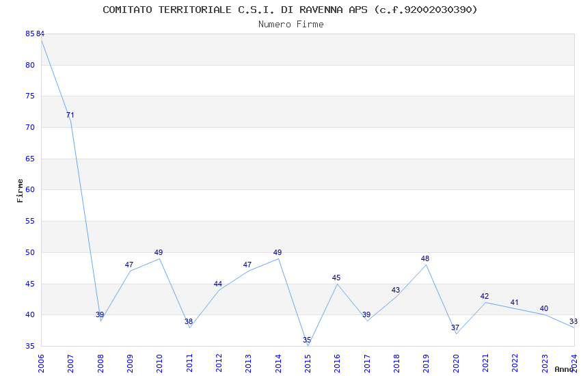This screenshot has height=376, width=581.
Task: Select the 44 data label at 2012
Action: point(218,284)
